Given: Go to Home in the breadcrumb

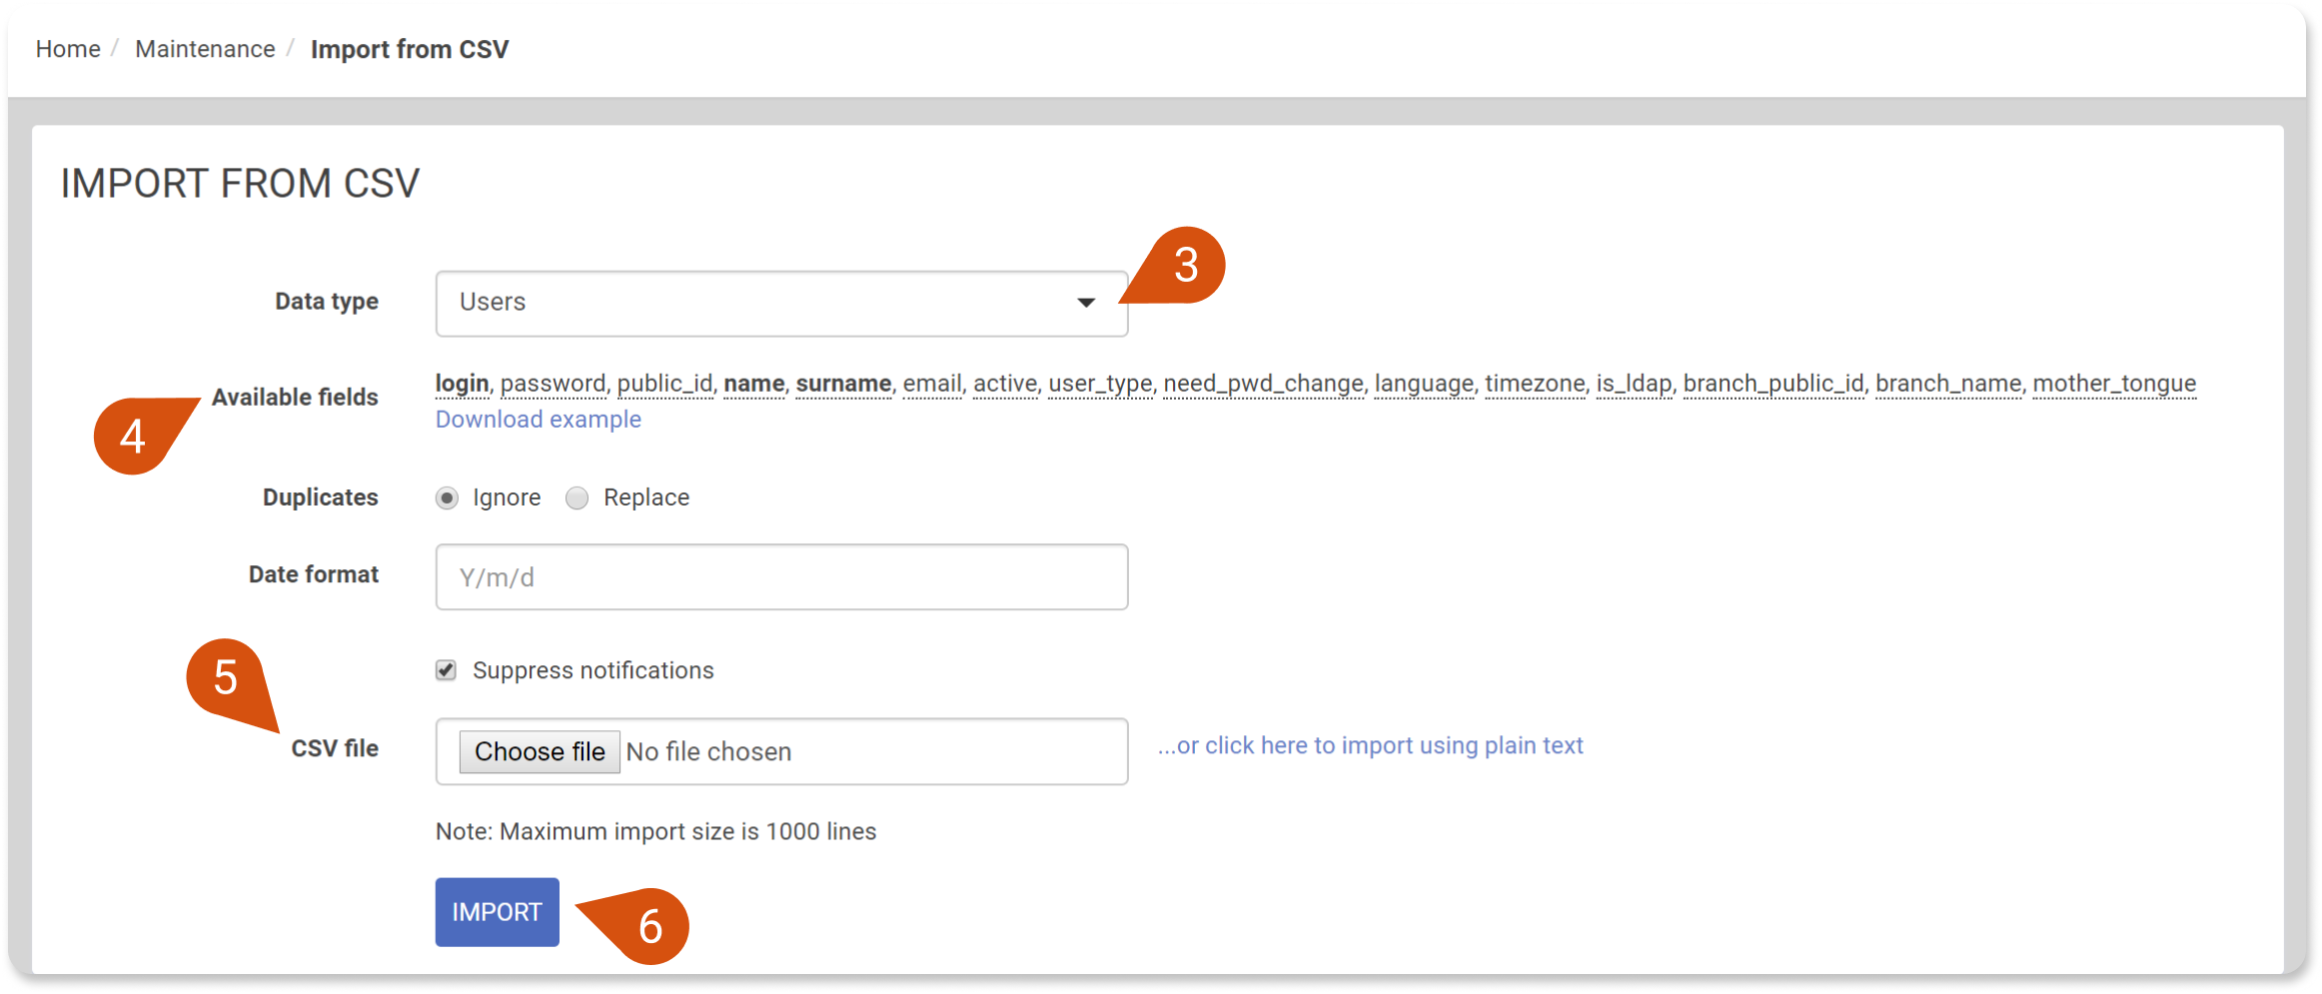Looking at the screenshot, I should [68, 49].
